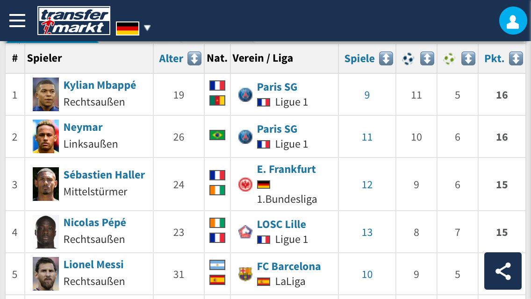Click the FC Barcelona club crest

(x=245, y=274)
